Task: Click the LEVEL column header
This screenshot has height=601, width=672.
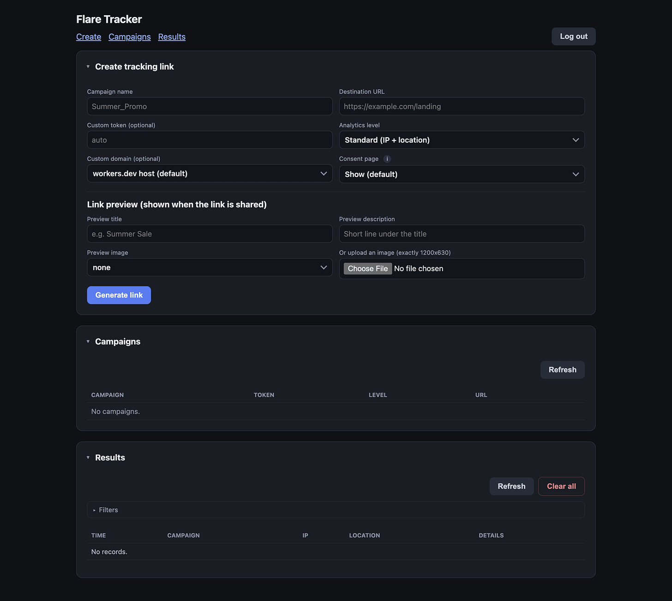Action: point(378,395)
